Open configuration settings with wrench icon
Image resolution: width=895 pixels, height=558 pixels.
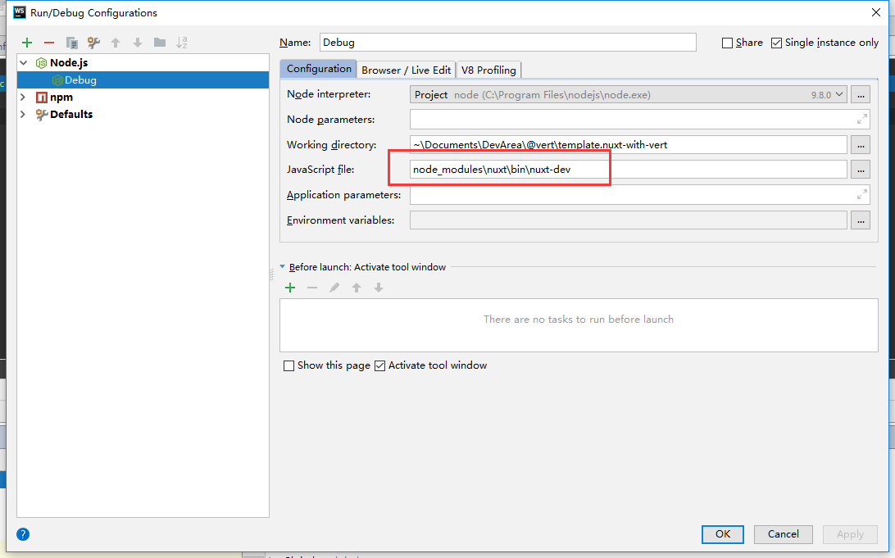click(x=93, y=43)
